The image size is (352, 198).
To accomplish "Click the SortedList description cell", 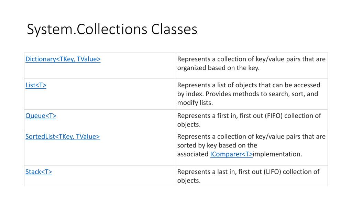I will pyautogui.click(x=252, y=148).
